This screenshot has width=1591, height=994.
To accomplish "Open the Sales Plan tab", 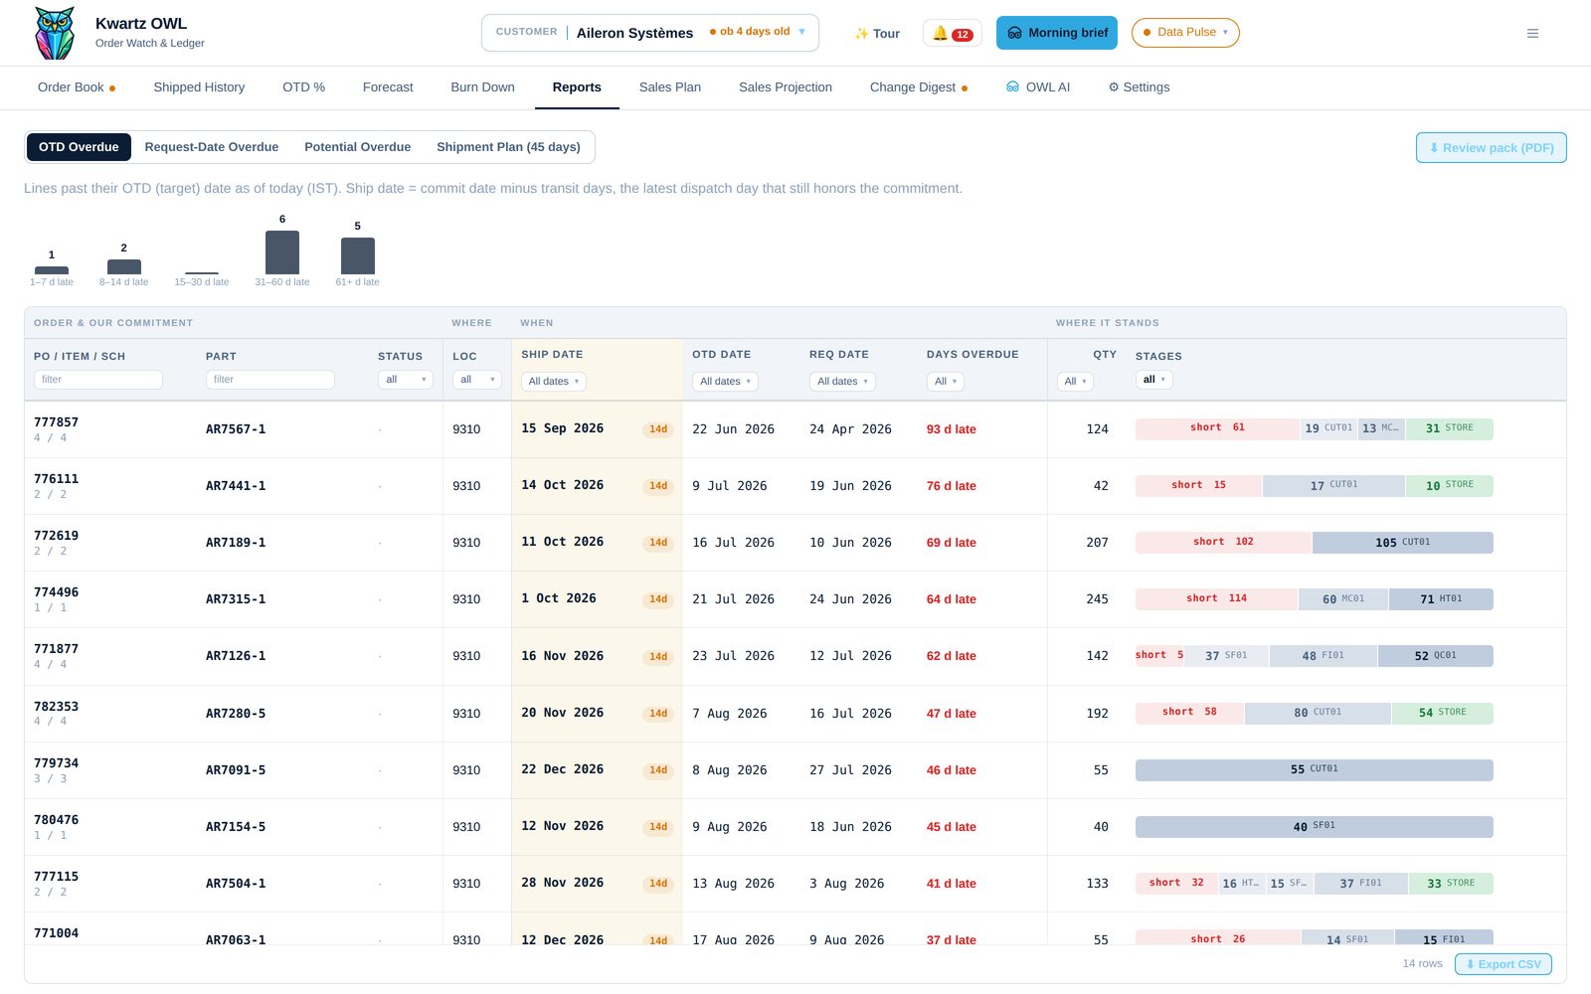I will 670,87.
